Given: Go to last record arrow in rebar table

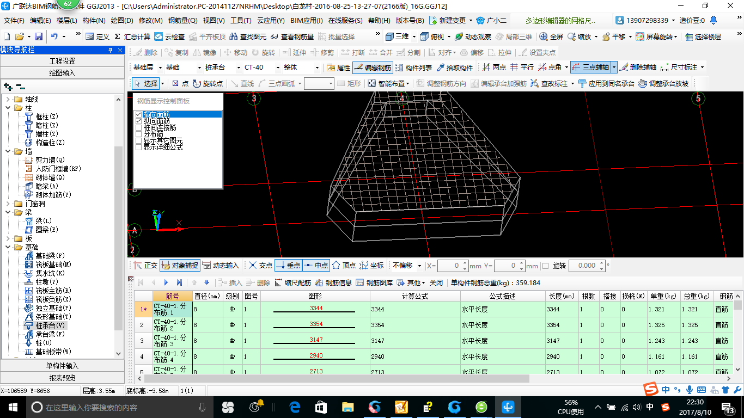Looking at the screenshot, I should click(179, 282).
